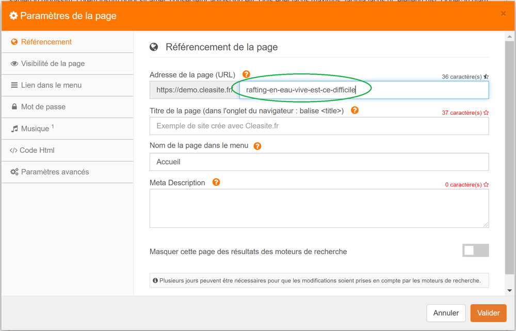Click help icon beside Nom de la page dans le menu

[257, 146]
